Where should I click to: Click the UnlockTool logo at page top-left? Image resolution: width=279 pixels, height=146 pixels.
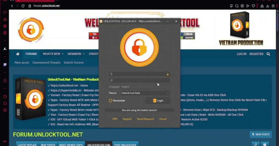pos(31,30)
